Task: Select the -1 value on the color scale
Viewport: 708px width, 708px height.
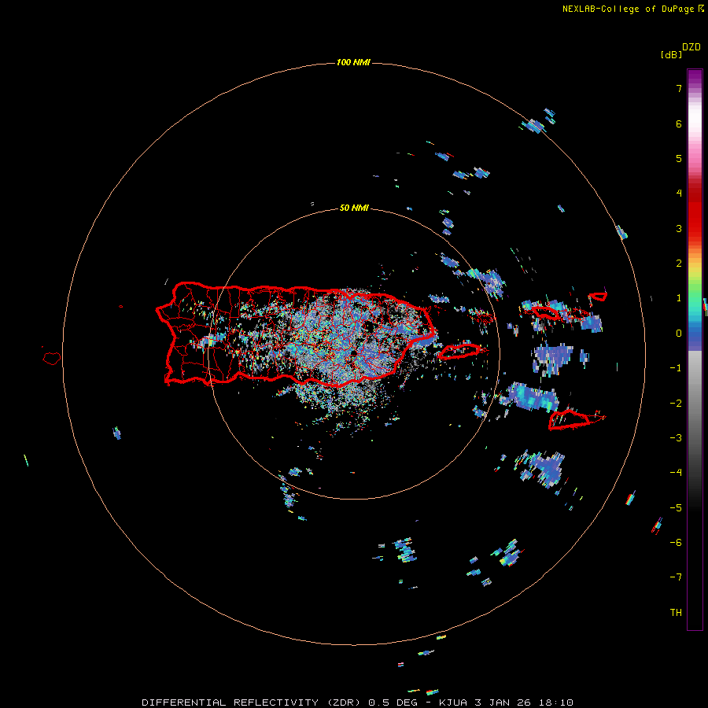Action: coord(676,368)
